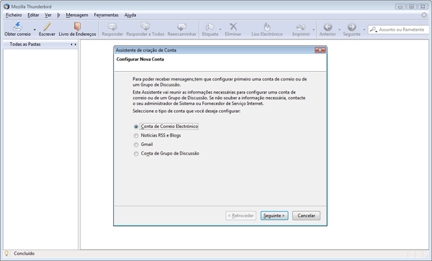Open the Obter correio dropdown arrow
The height and width of the screenshot is (261, 432).
pyautogui.click(x=35, y=29)
